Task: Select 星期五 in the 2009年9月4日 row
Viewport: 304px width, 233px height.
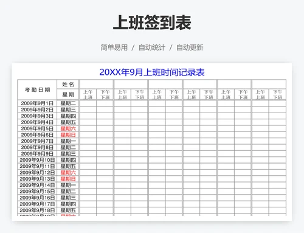Action: pyautogui.click(x=68, y=122)
